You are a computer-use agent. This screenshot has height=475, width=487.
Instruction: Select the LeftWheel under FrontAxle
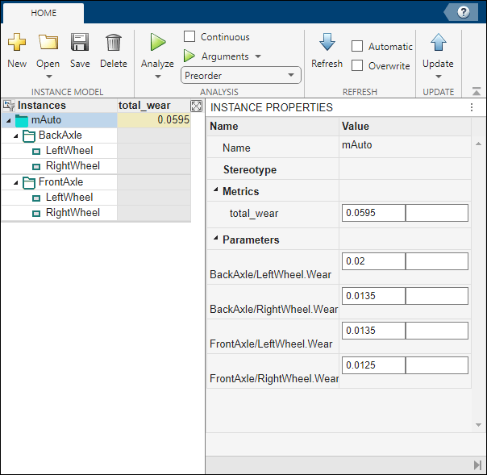(69, 198)
